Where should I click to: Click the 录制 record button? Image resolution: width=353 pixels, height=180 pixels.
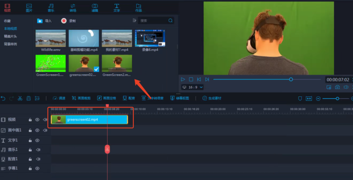click(68, 21)
